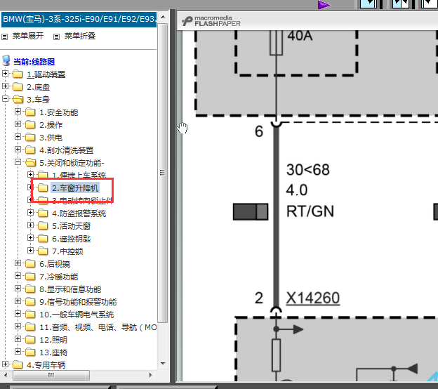Select 6.遥控钥匙 tree item

pyautogui.click(x=72, y=239)
